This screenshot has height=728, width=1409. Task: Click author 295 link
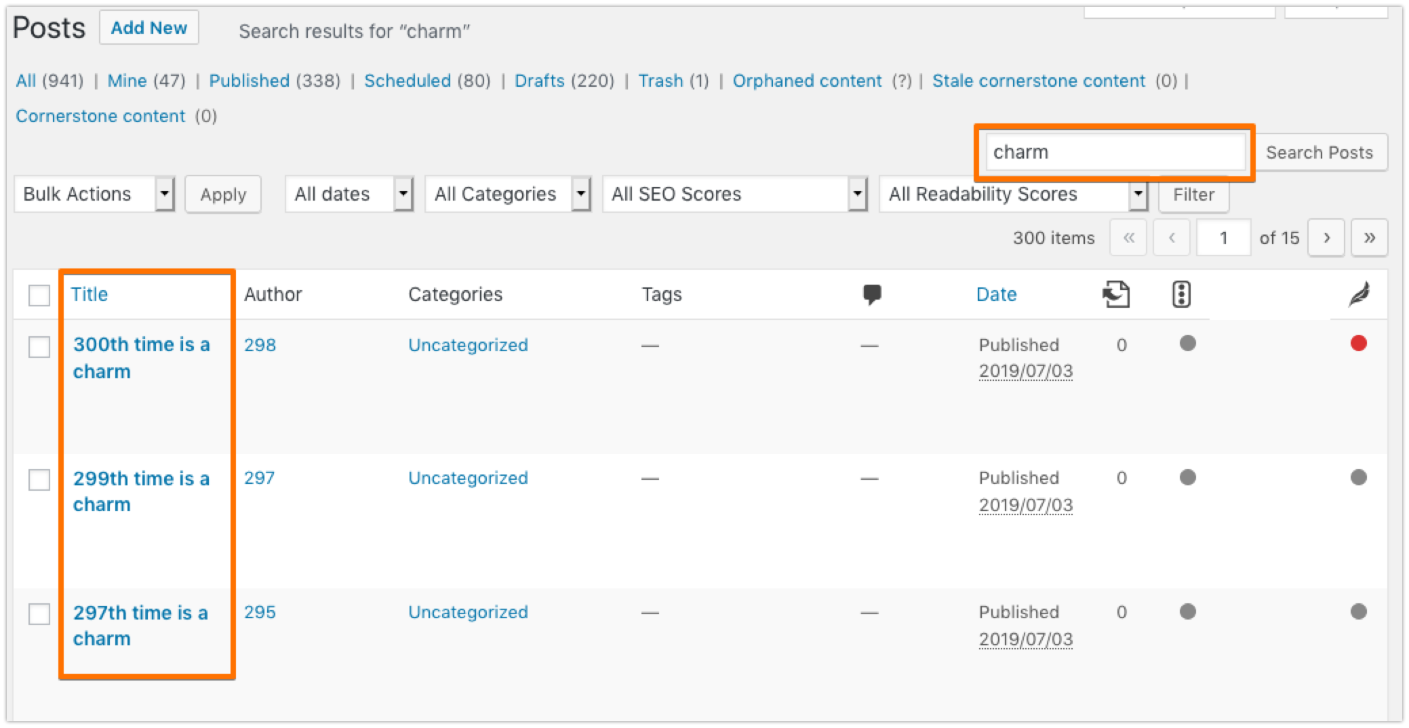[260, 612]
